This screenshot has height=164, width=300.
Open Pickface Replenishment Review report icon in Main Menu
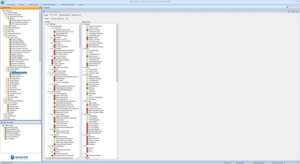tap(10, 20)
